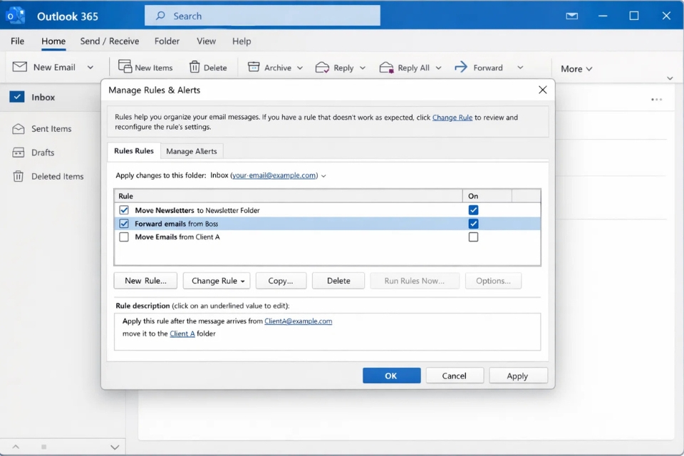Click the scroll down arrow in the sidebar
Screen dimensions: 684x456
click(x=115, y=447)
